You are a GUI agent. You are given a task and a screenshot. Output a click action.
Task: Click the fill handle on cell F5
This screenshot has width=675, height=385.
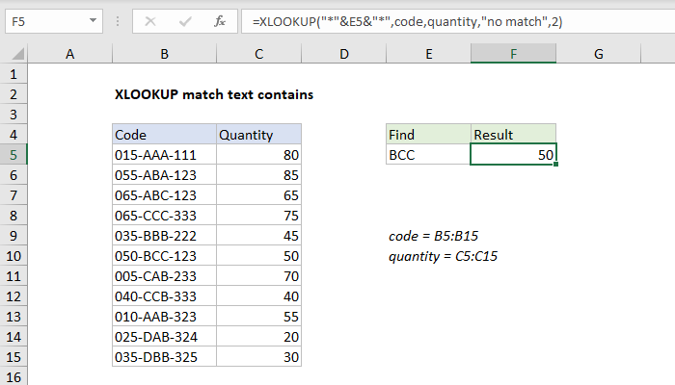click(x=556, y=165)
